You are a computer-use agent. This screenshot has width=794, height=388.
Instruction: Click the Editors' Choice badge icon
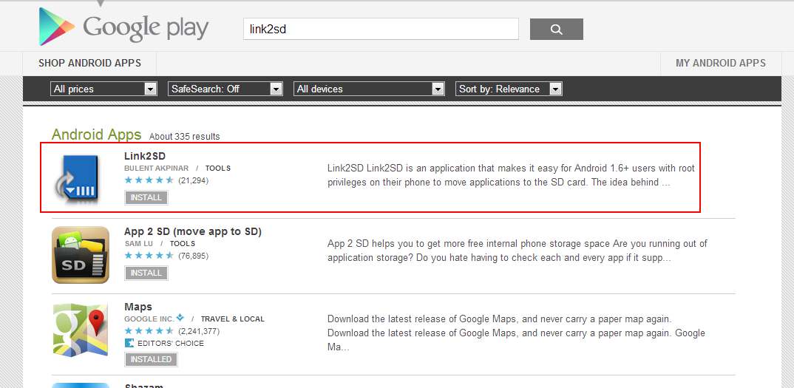[x=129, y=343]
